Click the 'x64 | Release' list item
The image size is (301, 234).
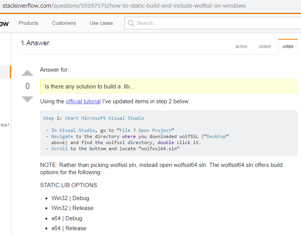click(69, 228)
